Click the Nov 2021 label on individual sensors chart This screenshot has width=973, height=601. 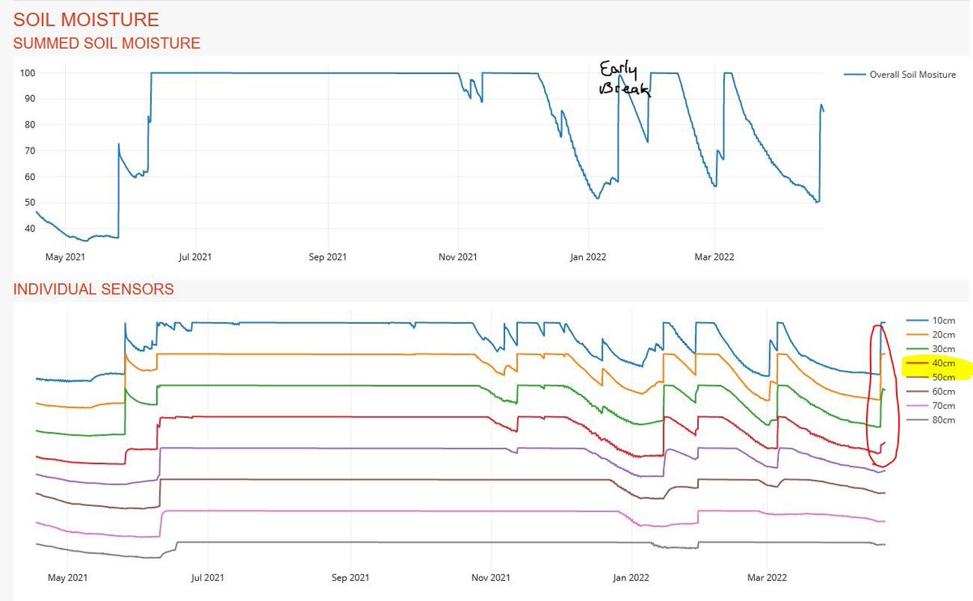click(491, 578)
